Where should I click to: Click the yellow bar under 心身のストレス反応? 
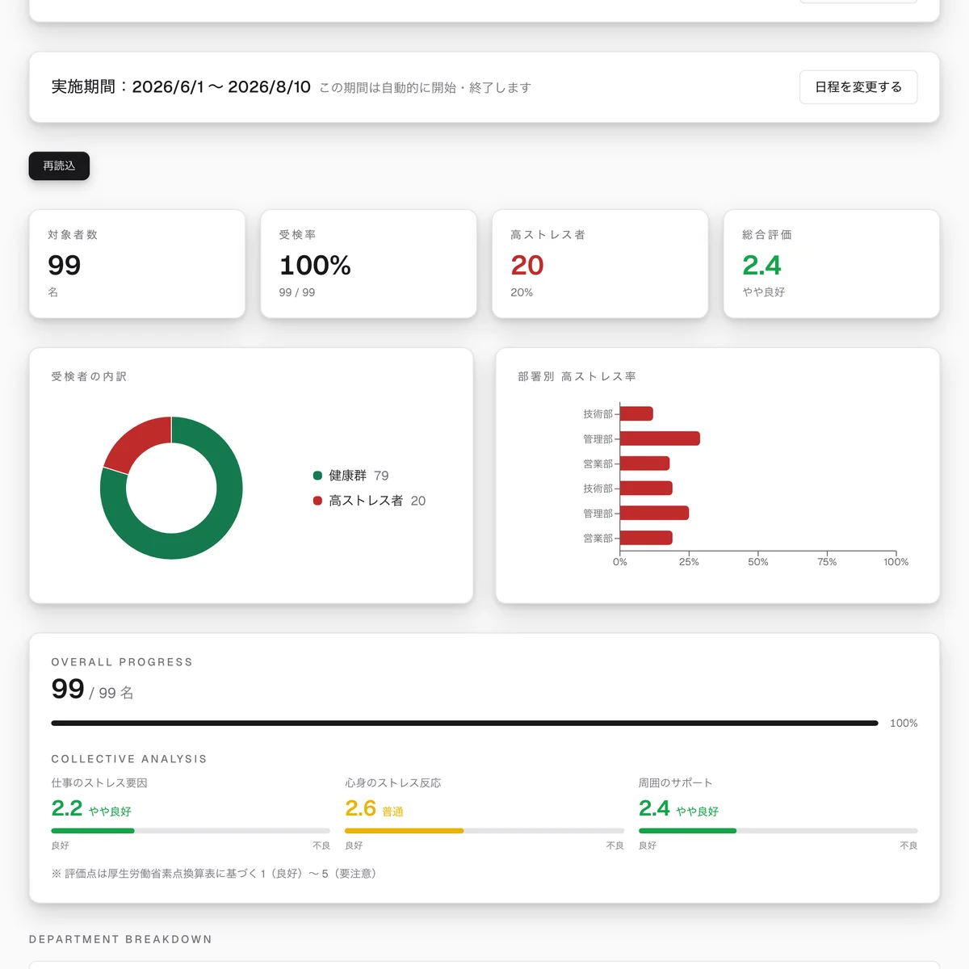point(405,831)
